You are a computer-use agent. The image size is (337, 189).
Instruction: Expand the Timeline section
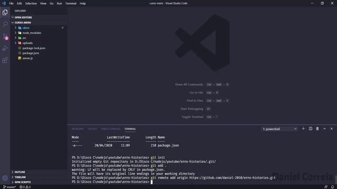20,177
